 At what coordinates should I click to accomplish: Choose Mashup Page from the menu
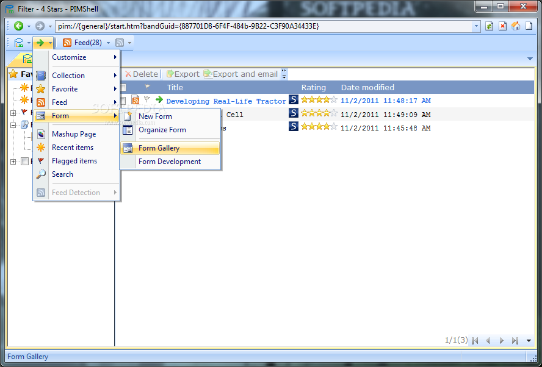(77, 134)
